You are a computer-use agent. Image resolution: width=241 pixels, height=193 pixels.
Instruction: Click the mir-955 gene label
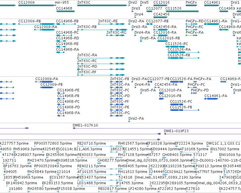tap(62, 3)
